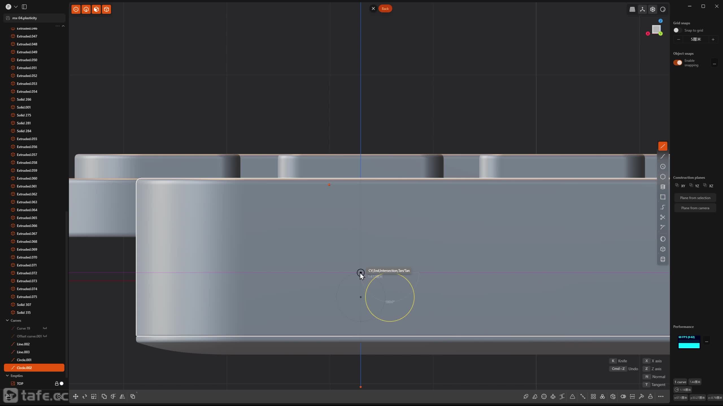Image resolution: width=723 pixels, height=406 pixels.
Task: Collapse the Curves group
Action: tap(7, 320)
